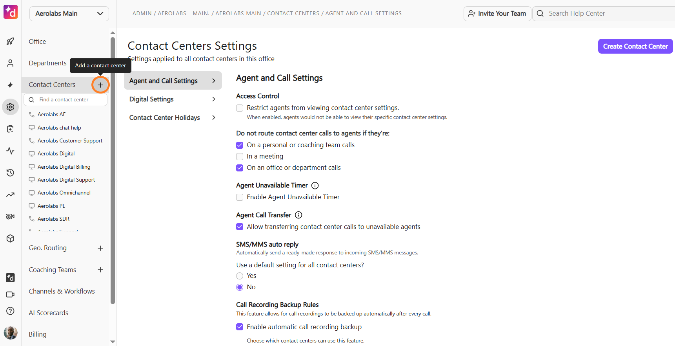Open Aerolabs Omnichannel contact center
This screenshot has width=675, height=346.
64,193
